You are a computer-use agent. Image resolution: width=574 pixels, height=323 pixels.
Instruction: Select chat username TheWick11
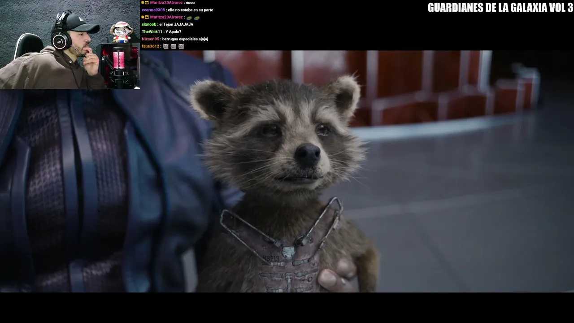coord(152,32)
